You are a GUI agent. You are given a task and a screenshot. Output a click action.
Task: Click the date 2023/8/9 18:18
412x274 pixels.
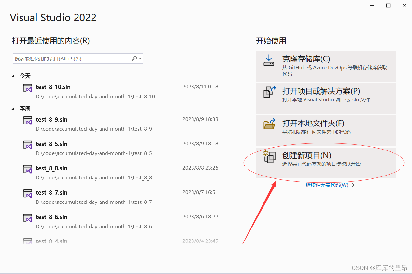click(x=200, y=144)
